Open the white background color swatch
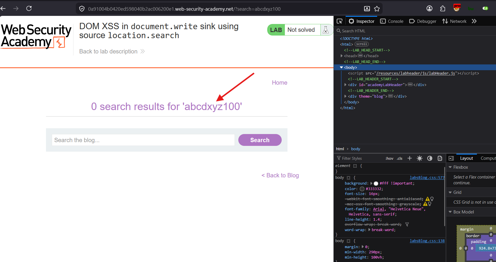Screen dimensions: 496x262 (376, 183)
